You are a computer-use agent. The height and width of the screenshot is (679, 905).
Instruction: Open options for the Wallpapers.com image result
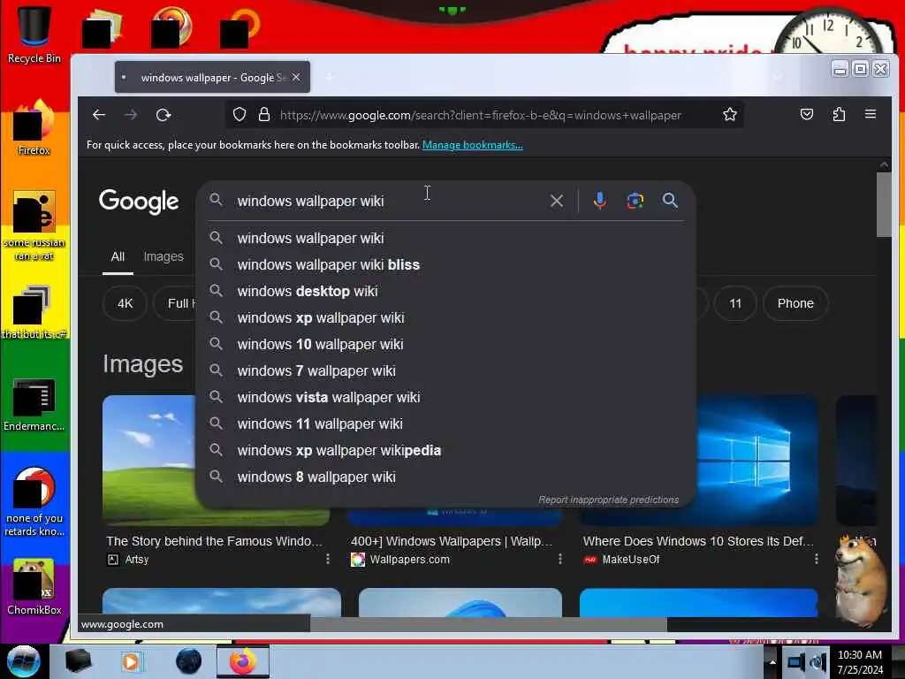559,559
